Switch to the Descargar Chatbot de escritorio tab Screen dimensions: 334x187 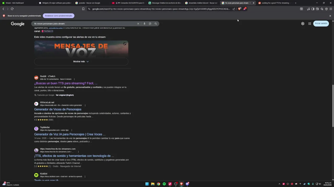point(164,3)
